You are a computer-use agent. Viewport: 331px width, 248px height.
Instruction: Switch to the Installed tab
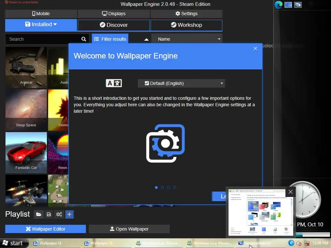(41, 25)
